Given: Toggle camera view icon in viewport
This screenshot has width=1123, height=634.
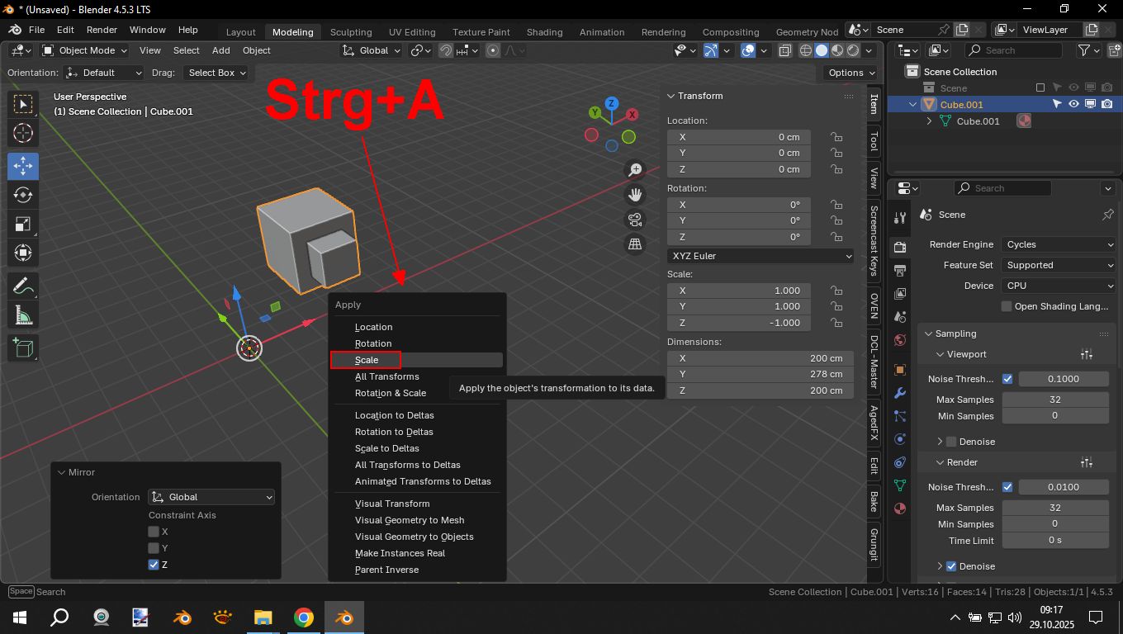Looking at the screenshot, I should pyautogui.click(x=635, y=220).
